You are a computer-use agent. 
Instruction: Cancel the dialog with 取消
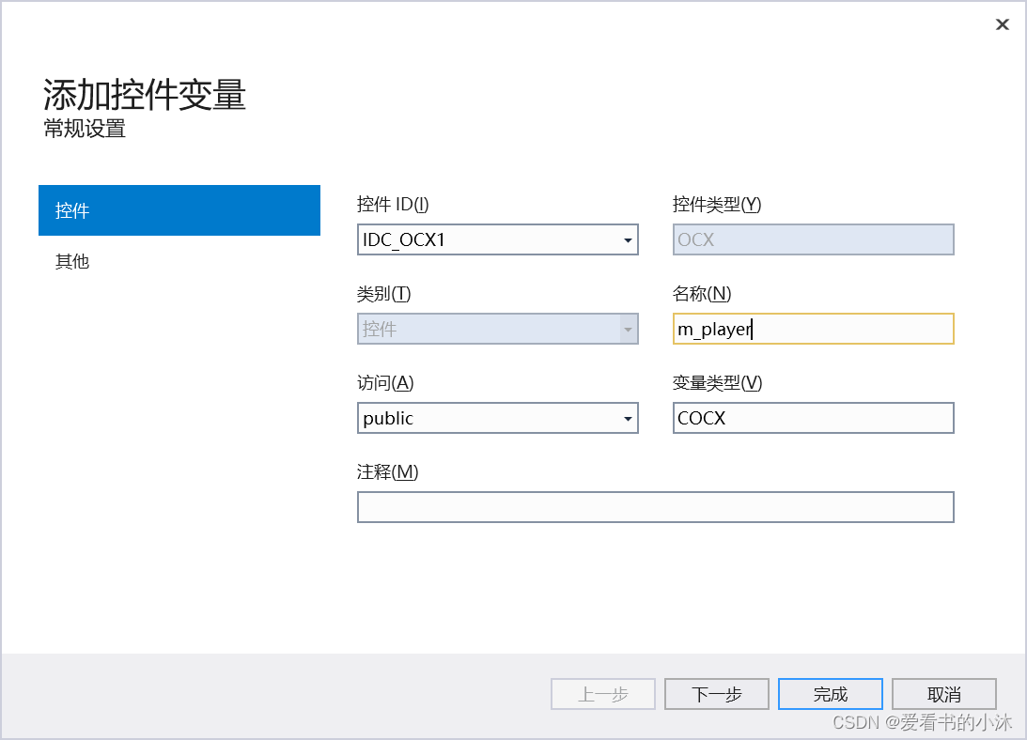tap(944, 694)
